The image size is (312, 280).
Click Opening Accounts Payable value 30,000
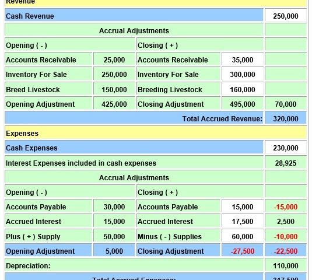114,206
